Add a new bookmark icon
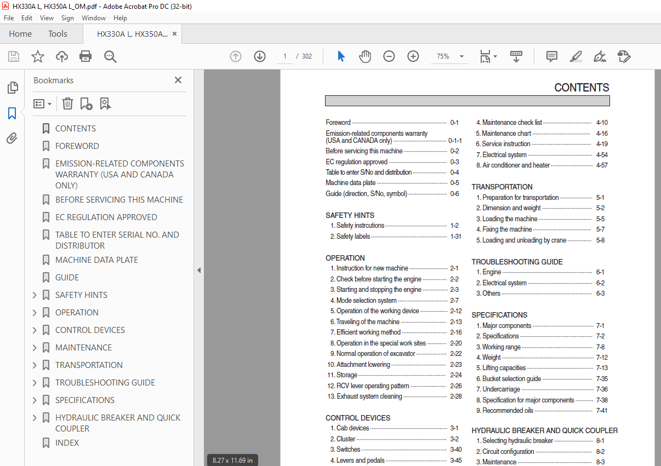Image resolution: width=661 pixels, height=466 pixels. click(x=86, y=103)
